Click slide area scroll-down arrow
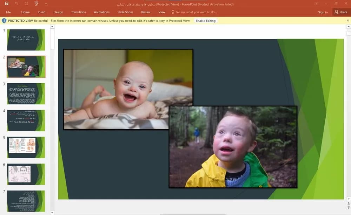Image resolution: width=351 pixels, height=215 pixels. click(349, 199)
